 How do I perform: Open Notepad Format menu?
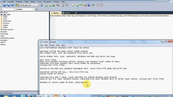[52, 45]
